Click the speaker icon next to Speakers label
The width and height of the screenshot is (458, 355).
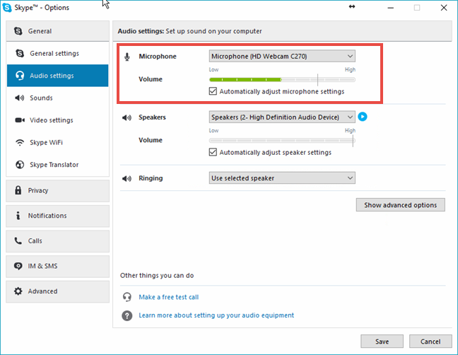pos(127,118)
